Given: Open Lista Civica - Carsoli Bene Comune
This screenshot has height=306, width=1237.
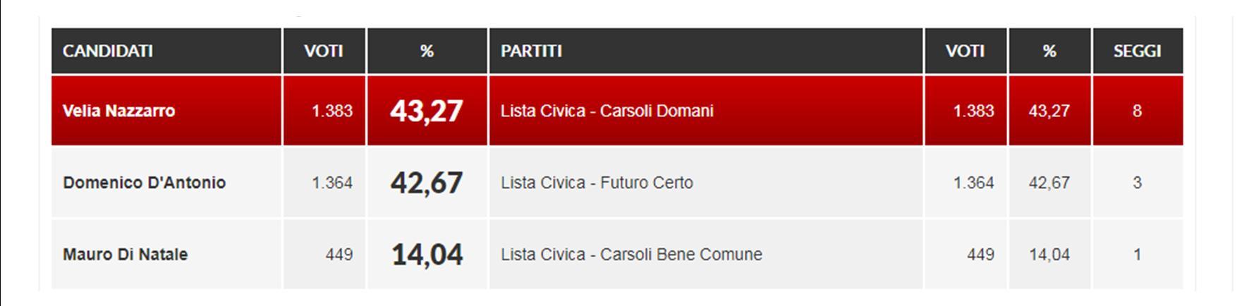Looking at the screenshot, I should (x=631, y=255).
